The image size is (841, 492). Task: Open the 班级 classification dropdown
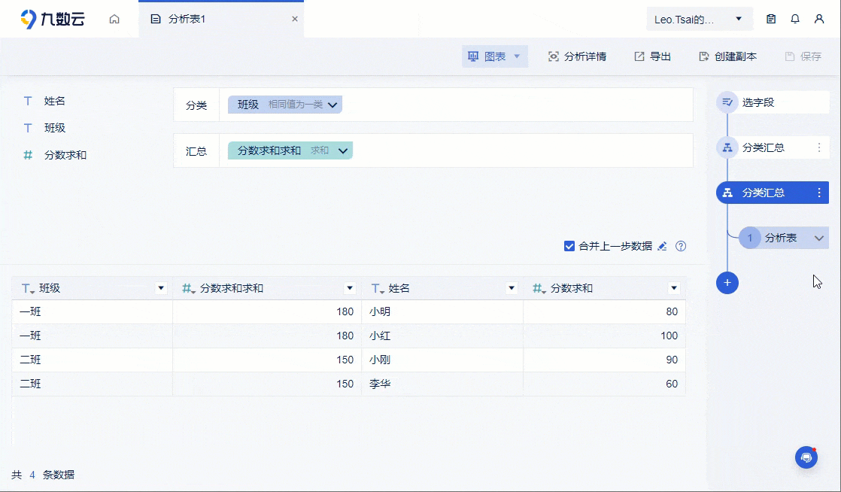click(x=332, y=105)
